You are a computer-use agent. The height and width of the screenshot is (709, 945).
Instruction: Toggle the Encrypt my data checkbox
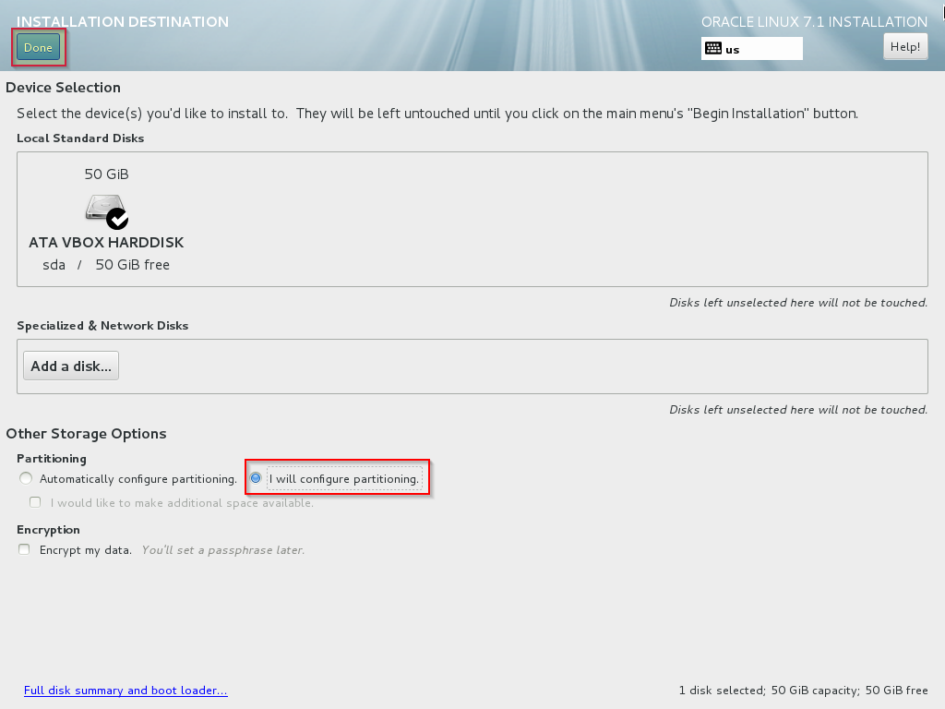point(24,549)
